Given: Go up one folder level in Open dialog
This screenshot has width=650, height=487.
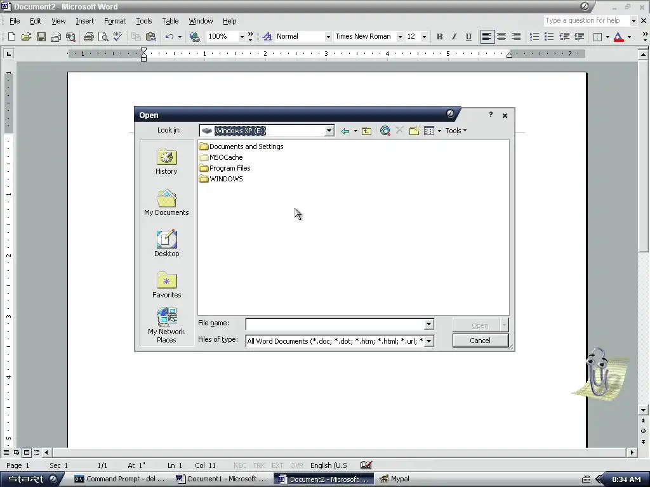Looking at the screenshot, I should [x=366, y=131].
